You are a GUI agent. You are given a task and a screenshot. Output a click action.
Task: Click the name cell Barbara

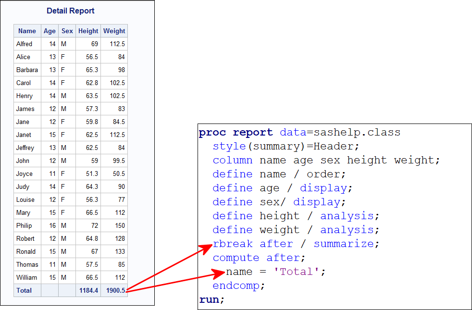coord(27,70)
